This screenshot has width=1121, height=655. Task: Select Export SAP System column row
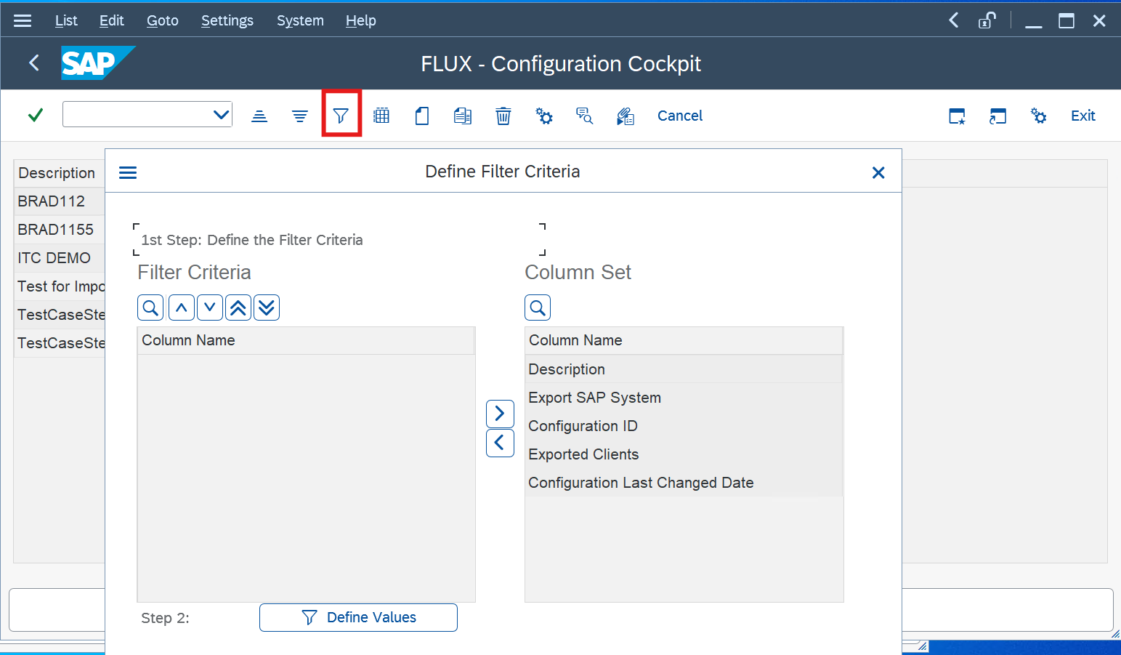click(594, 398)
